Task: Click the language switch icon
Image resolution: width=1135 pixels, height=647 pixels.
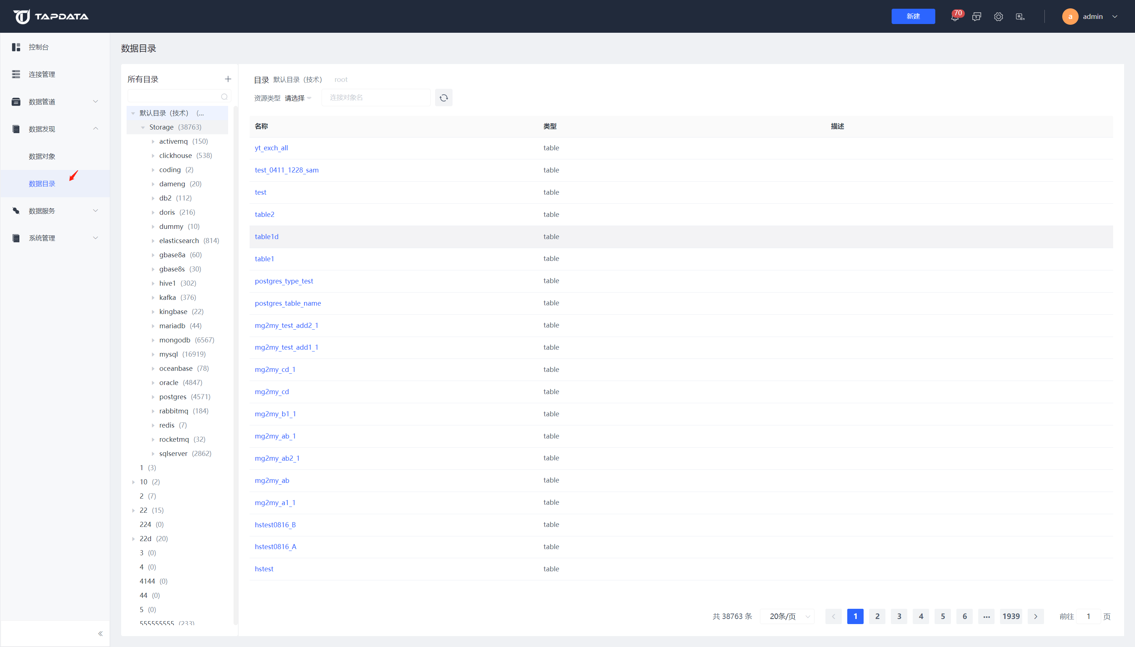Action: pyautogui.click(x=1020, y=17)
